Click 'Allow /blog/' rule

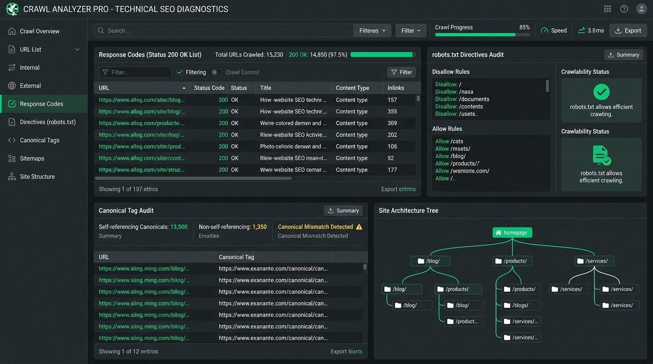tap(451, 156)
